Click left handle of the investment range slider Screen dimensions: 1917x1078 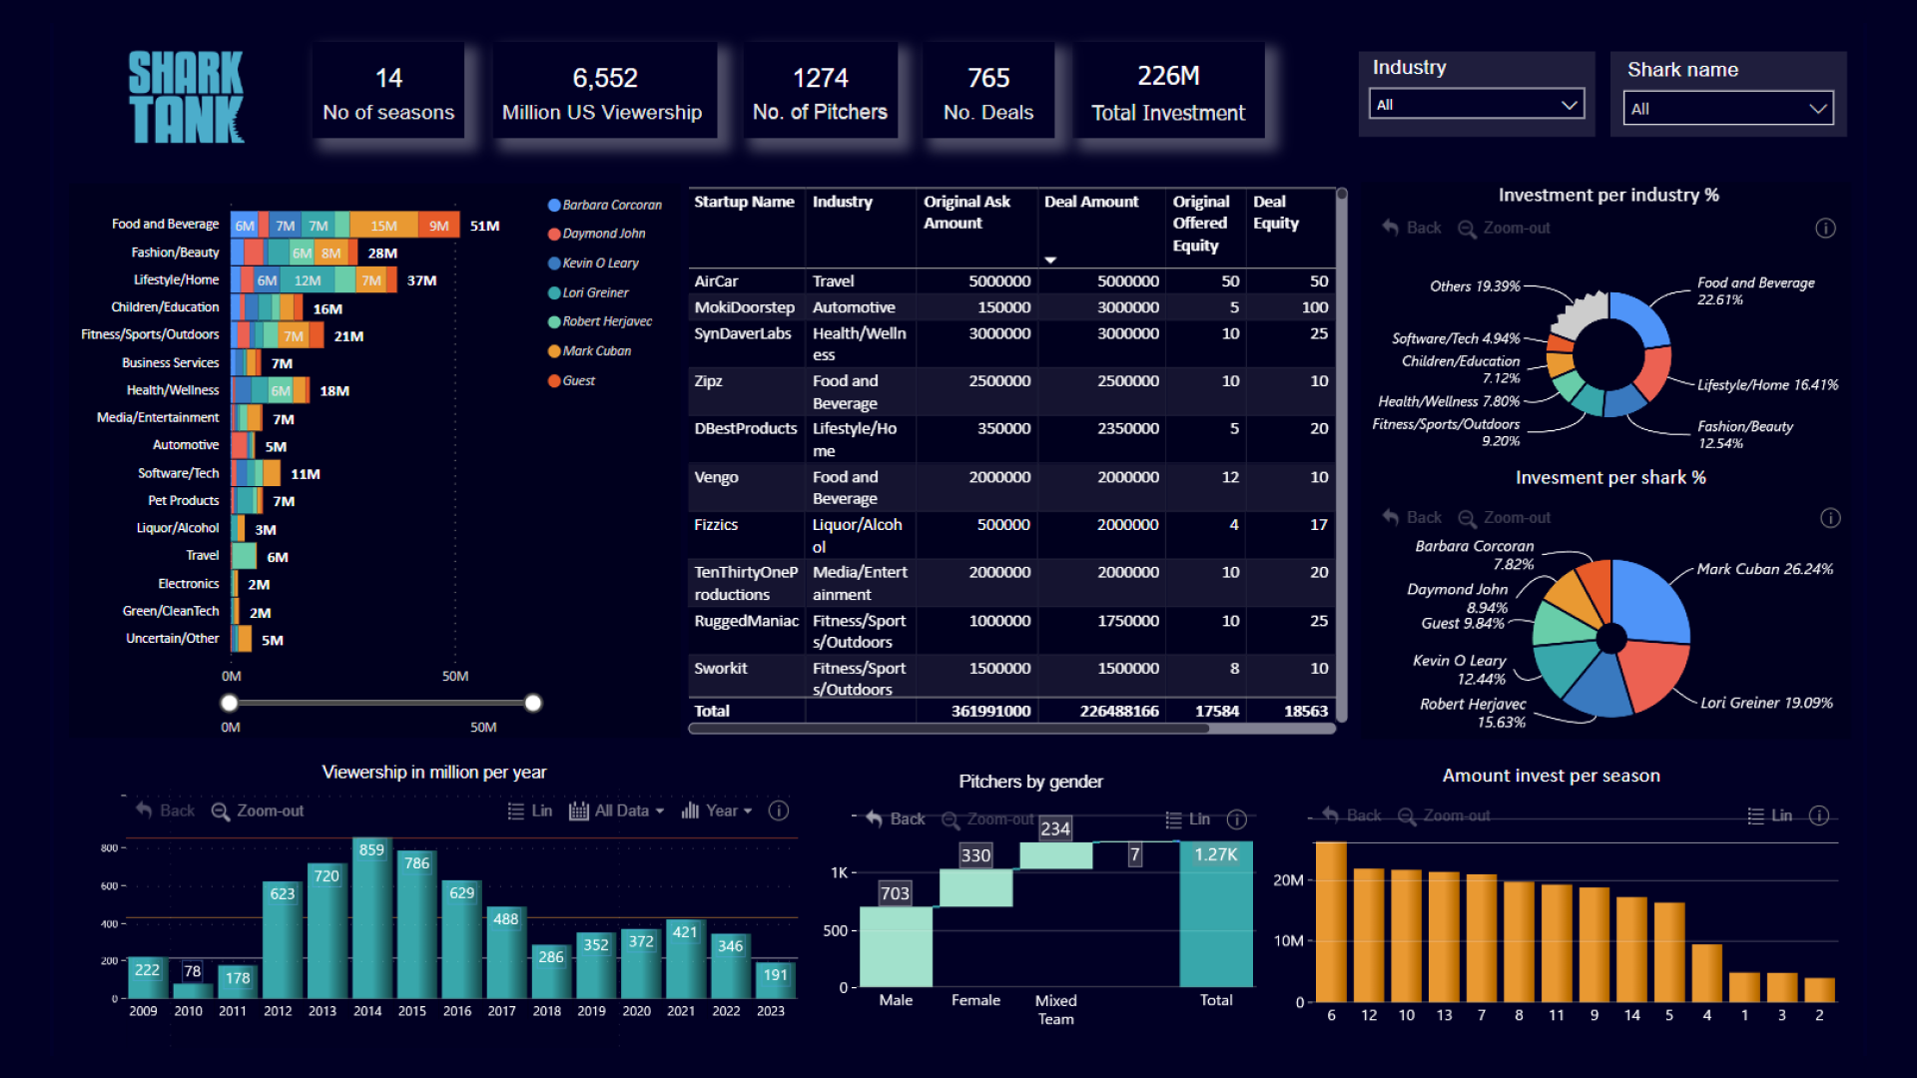pyautogui.click(x=230, y=703)
